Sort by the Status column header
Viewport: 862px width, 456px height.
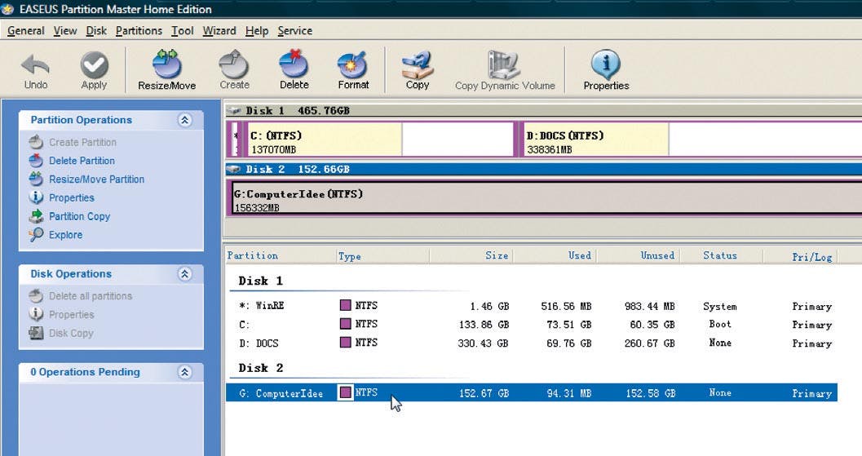(721, 255)
